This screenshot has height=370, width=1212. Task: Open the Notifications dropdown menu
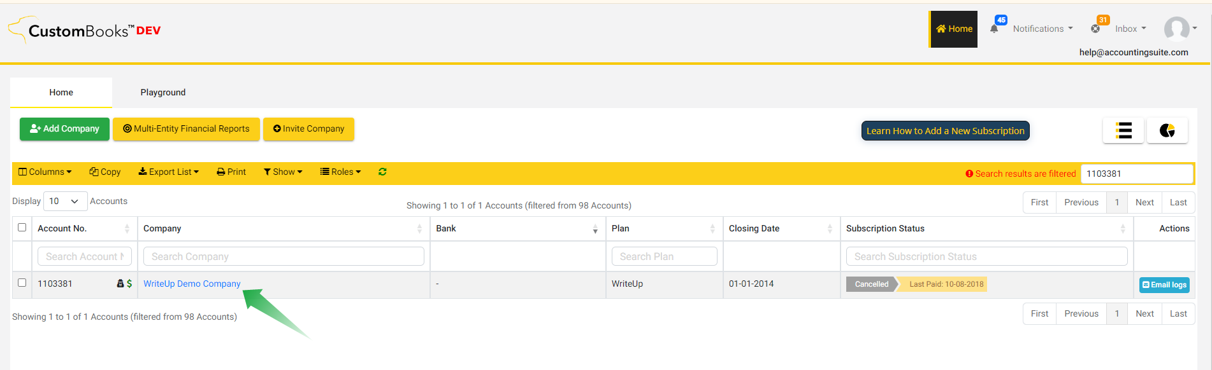click(x=1043, y=29)
